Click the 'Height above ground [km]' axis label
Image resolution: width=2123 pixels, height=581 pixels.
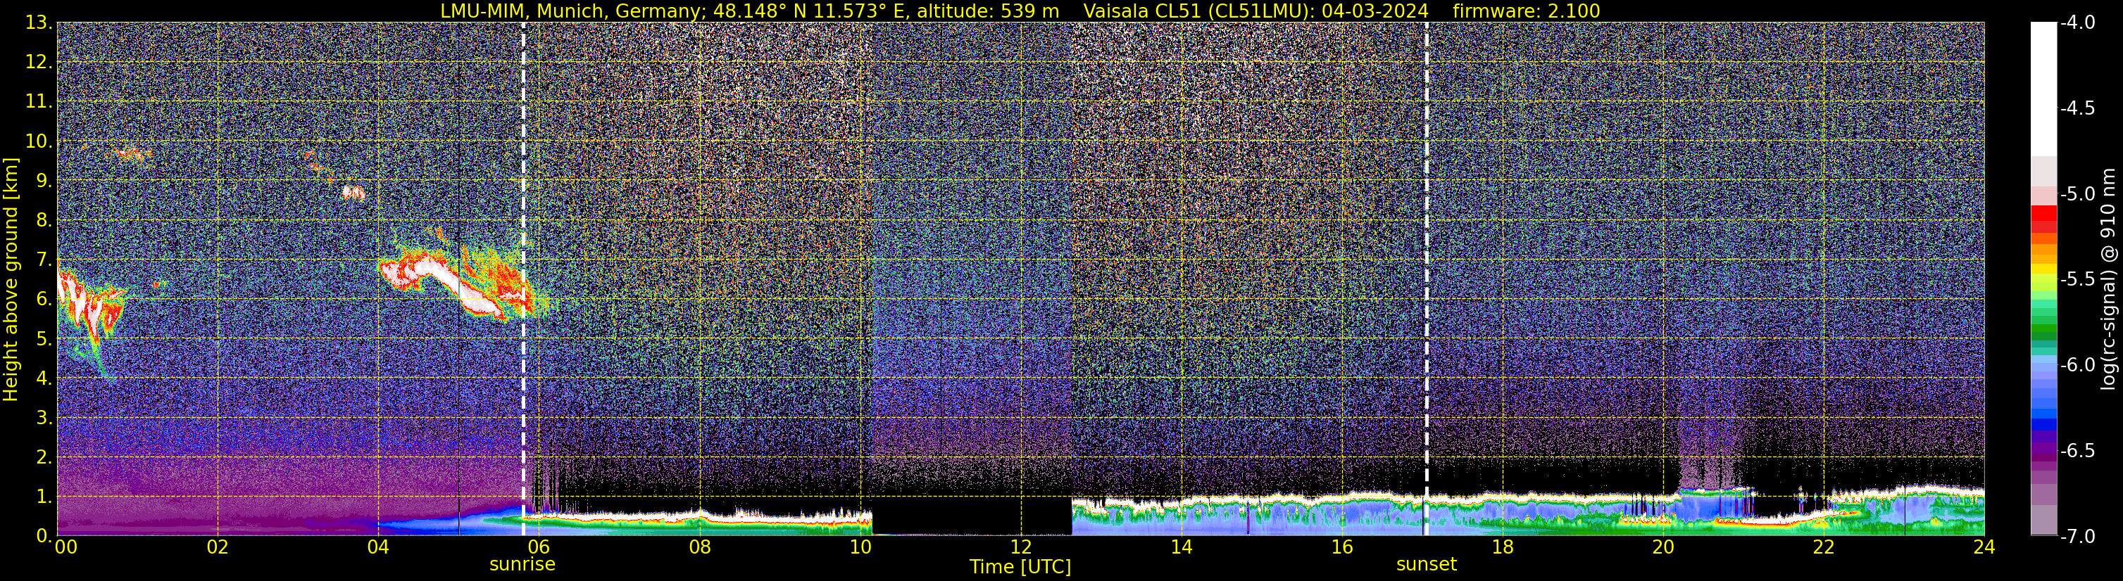click(x=11, y=279)
